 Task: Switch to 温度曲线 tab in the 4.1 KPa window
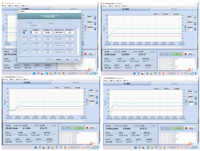75,83
